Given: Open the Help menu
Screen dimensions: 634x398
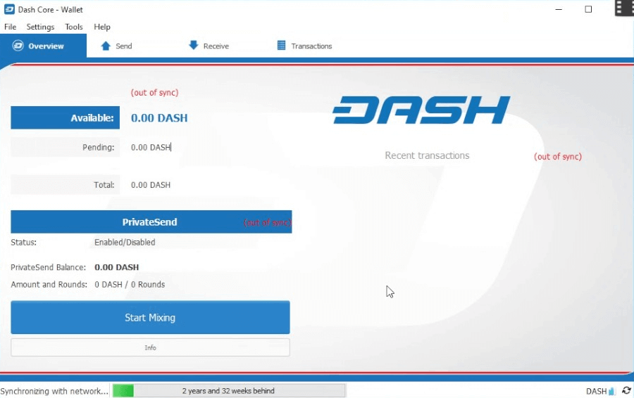Looking at the screenshot, I should (102, 27).
